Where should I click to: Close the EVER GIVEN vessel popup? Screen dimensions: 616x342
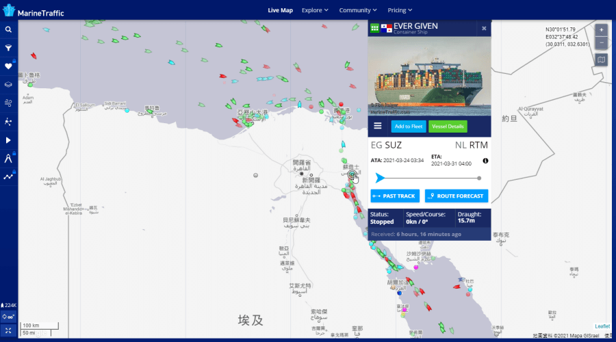tap(484, 28)
